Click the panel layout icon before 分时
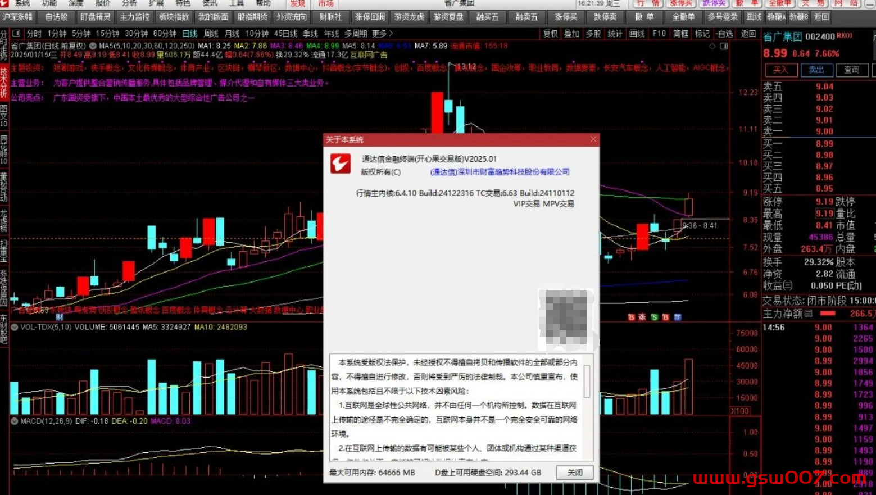The height and width of the screenshot is (495, 876). (16, 34)
